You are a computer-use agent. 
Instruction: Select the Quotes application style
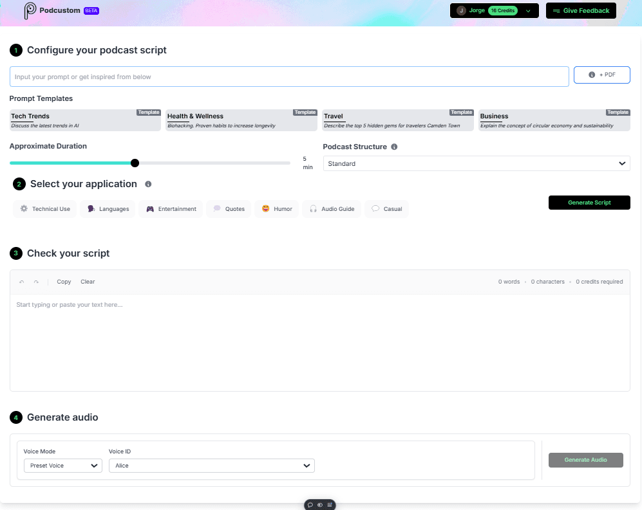(x=228, y=208)
